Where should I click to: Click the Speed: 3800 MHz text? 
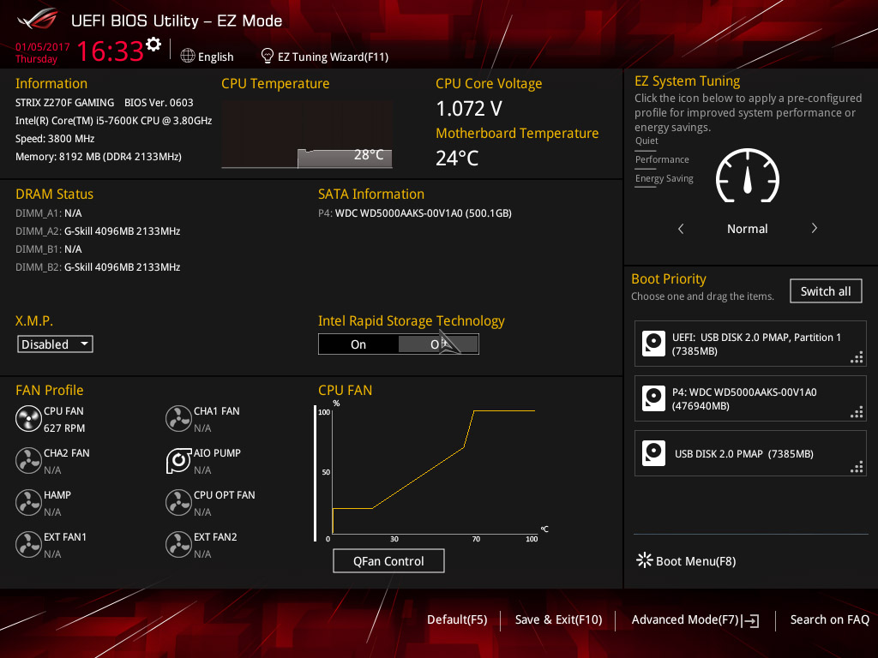pyautogui.click(x=55, y=139)
